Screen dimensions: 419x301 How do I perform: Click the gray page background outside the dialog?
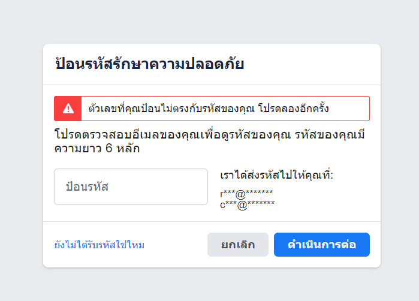(x=209, y=22)
